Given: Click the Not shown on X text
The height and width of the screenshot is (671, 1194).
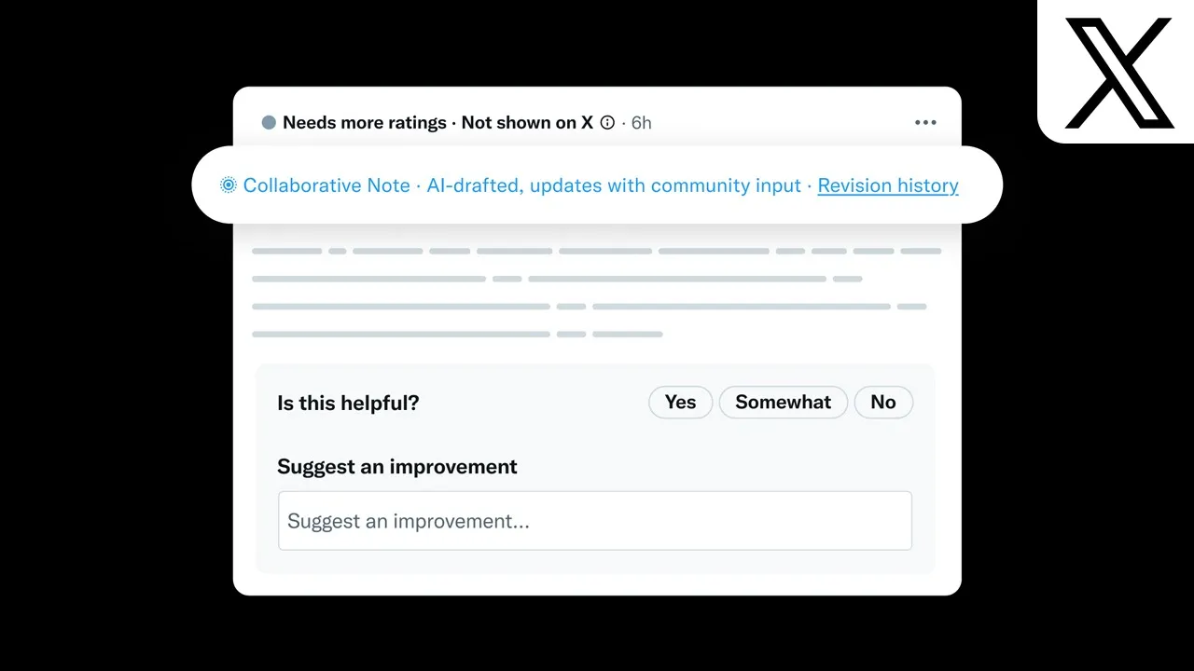Looking at the screenshot, I should 527,122.
